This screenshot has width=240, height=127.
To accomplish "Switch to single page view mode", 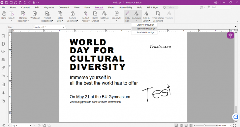I will click(176, 125).
